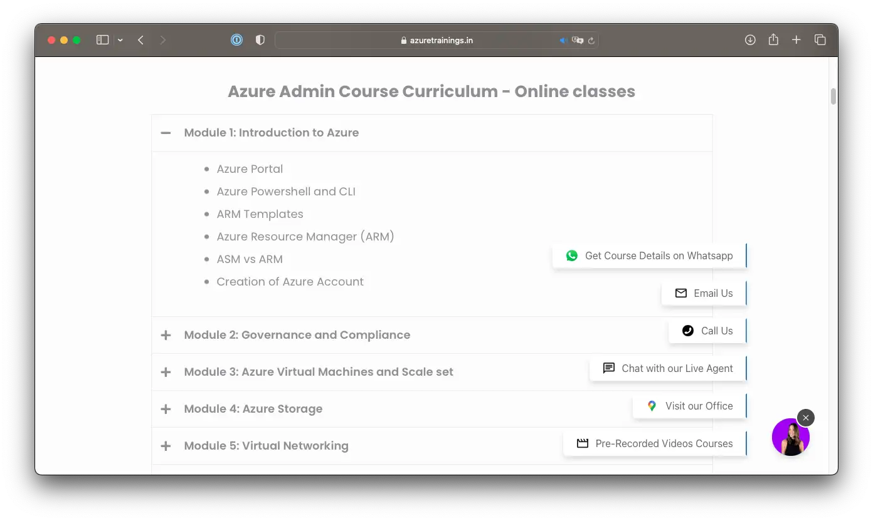This screenshot has width=873, height=521.
Task: Click the Google Maps office icon
Action: 652,406
